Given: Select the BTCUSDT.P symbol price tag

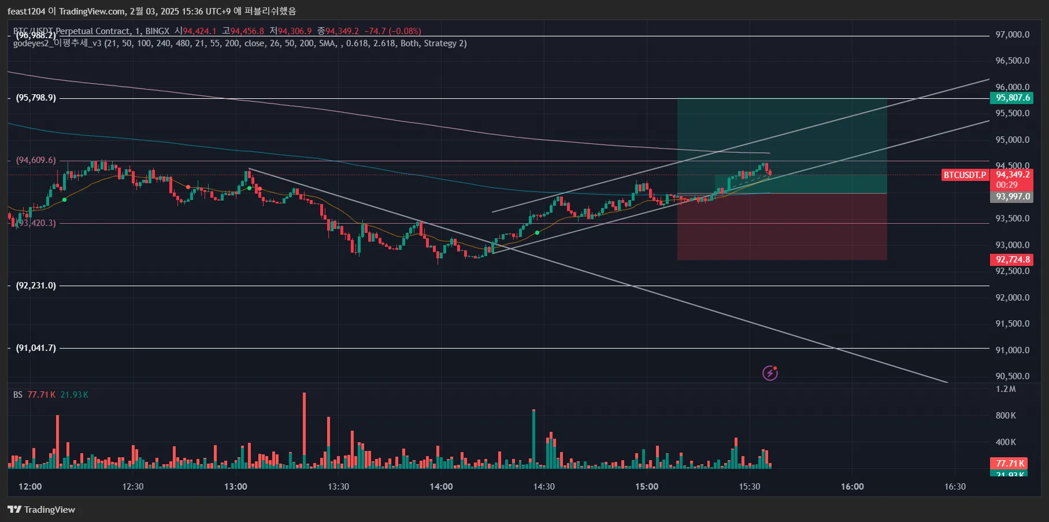Looking at the screenshot, I should [x=965, y=175].
